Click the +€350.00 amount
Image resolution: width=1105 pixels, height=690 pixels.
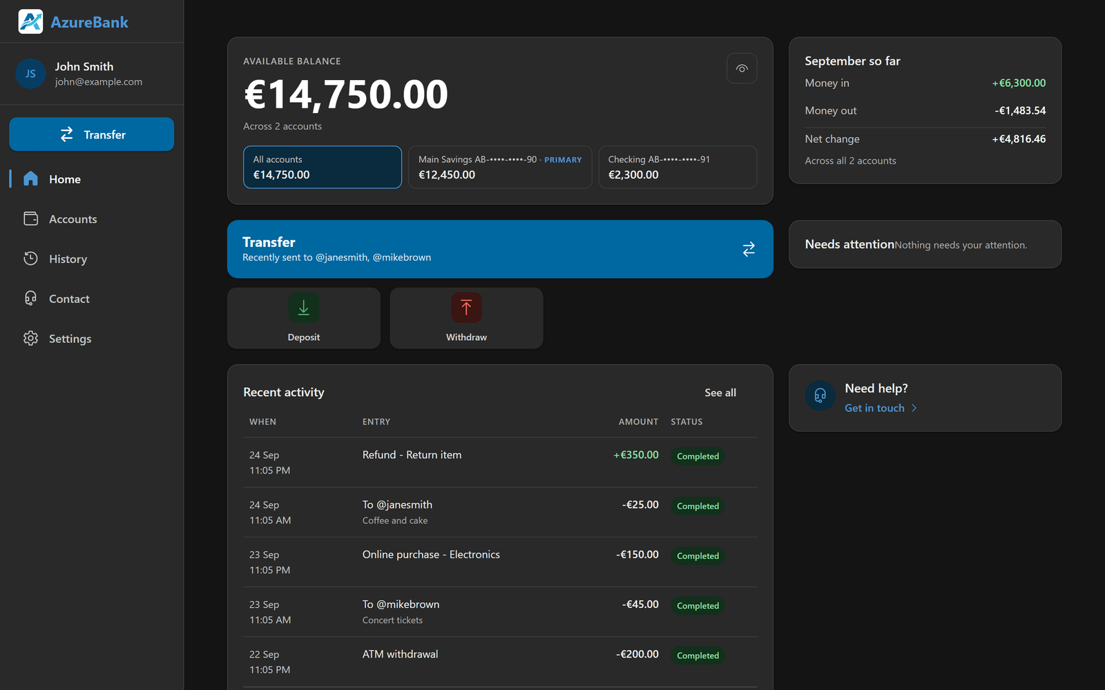pyautogui.click(x=636, y=455)
